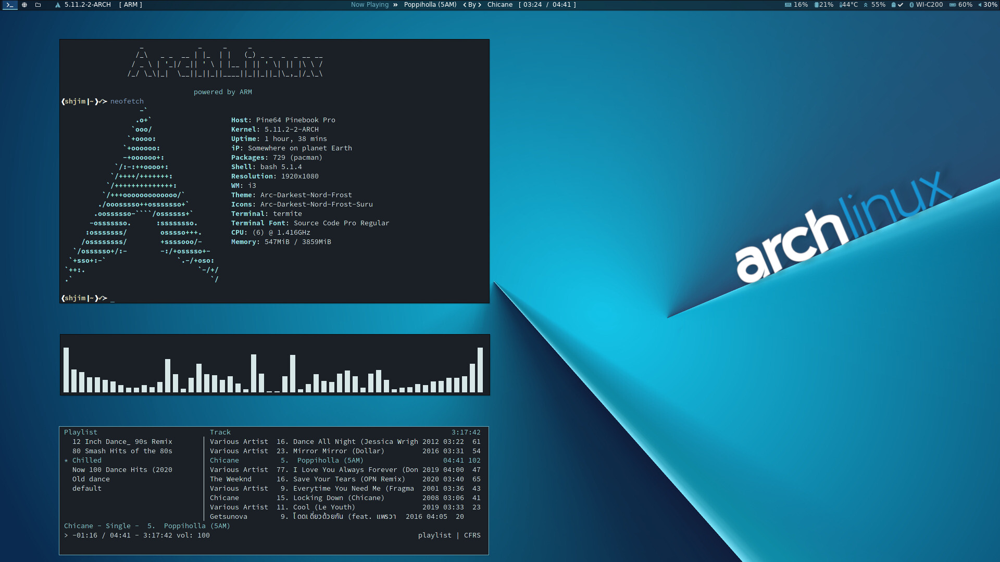
Task: Click the CFRS flags in the player footer
Action: coord(472,535)
